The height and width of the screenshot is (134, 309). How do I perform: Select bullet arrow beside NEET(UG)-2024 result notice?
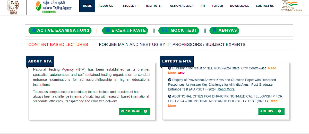pos(170,68)
